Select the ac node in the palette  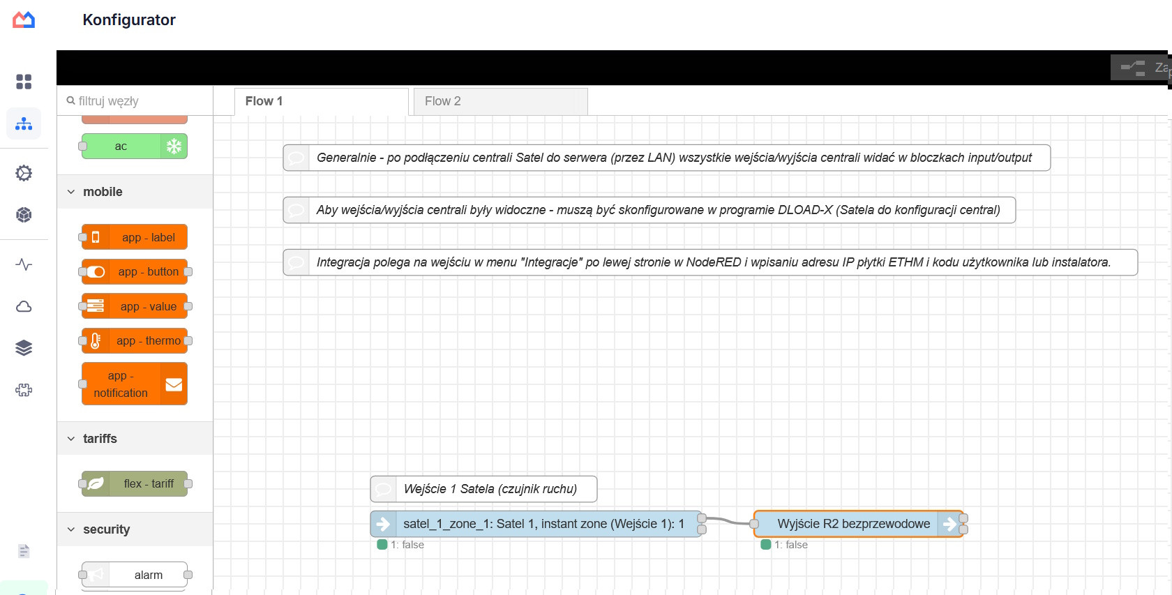[x=135, y=146]
